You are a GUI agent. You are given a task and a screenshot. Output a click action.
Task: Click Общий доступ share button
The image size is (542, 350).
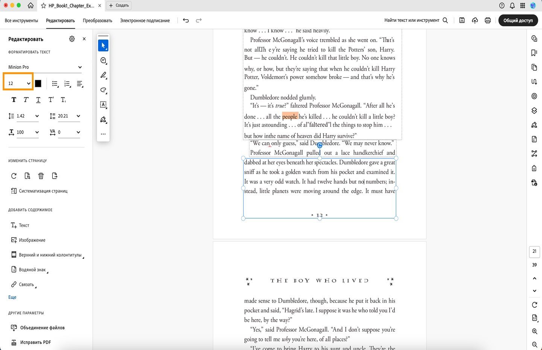click(x=518, y=20)
